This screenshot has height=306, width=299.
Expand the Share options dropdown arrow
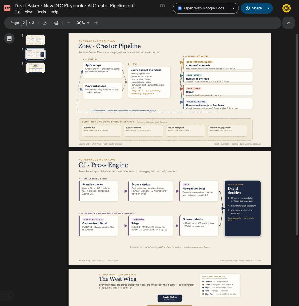coord(268,8)
